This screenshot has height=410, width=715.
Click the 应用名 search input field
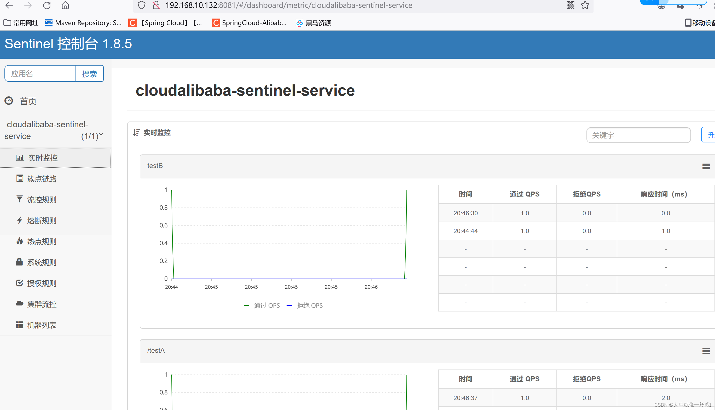tap(40, 74)
